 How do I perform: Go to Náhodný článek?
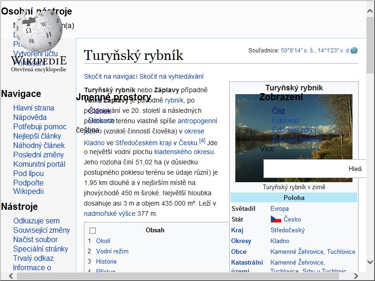pos(39,145)
